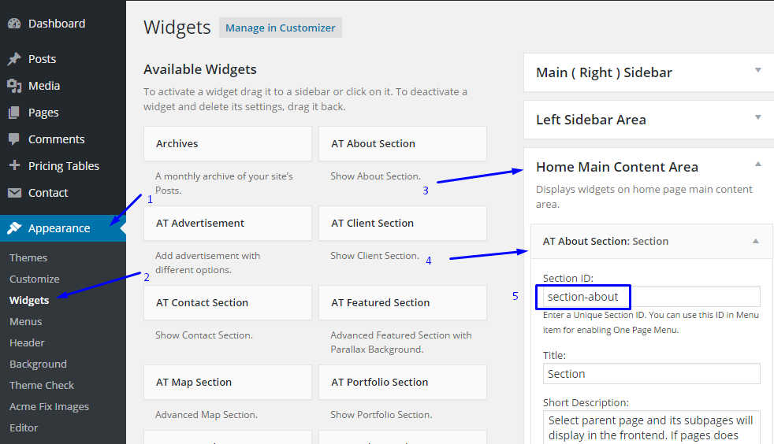
Task: Click the Title input field
Action: point(652,373)
